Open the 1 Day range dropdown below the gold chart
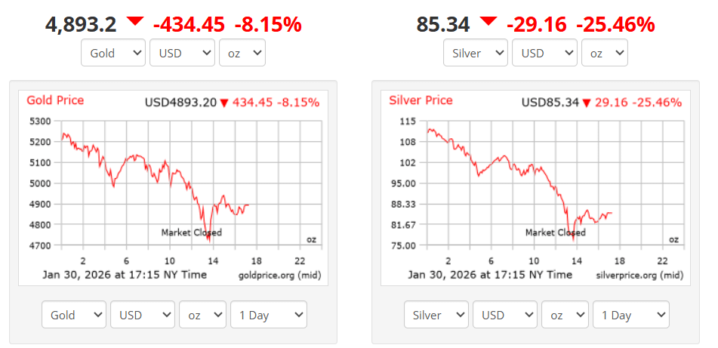The image size is (718, 348). (x=268, y=315)
